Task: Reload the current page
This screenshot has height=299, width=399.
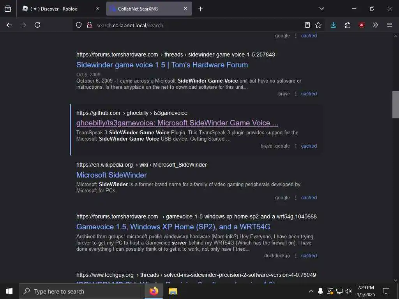Action: pyautogui.click(x=37, y=25)
